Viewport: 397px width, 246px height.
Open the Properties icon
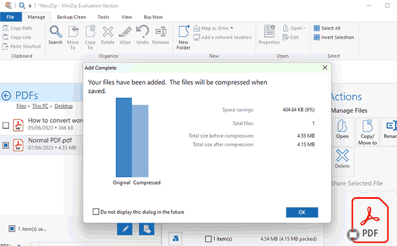click(269, 34)
